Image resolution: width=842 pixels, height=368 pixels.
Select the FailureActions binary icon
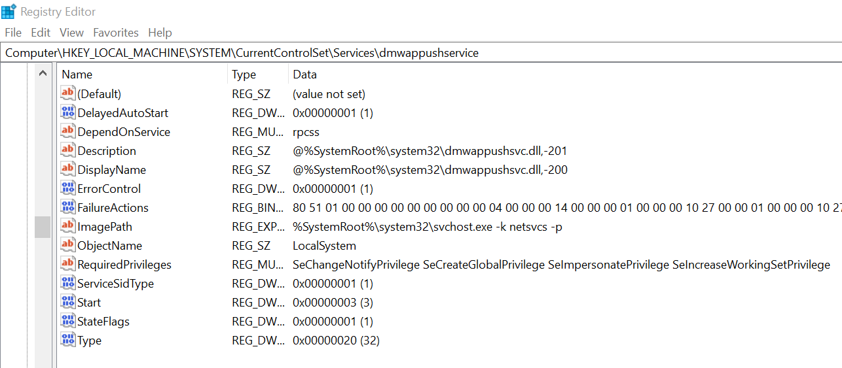tap(68, 207)
